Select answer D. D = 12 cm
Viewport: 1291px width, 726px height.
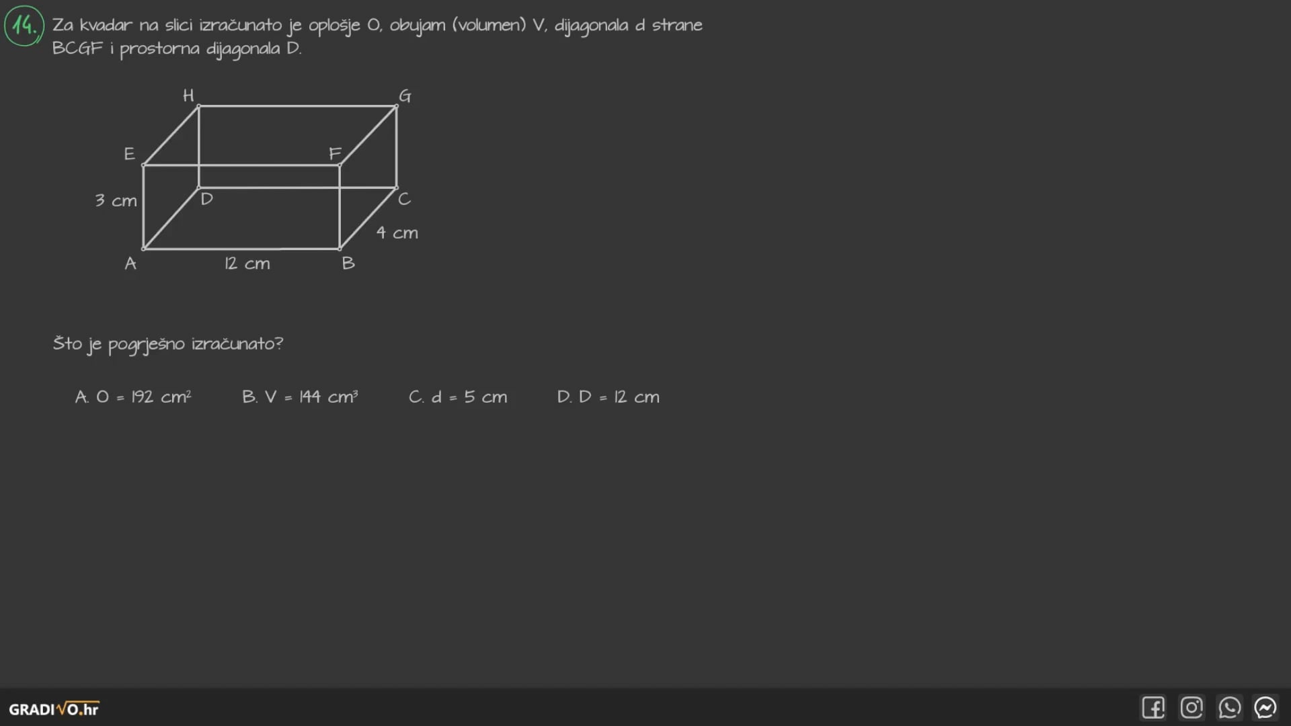[608, 397]
